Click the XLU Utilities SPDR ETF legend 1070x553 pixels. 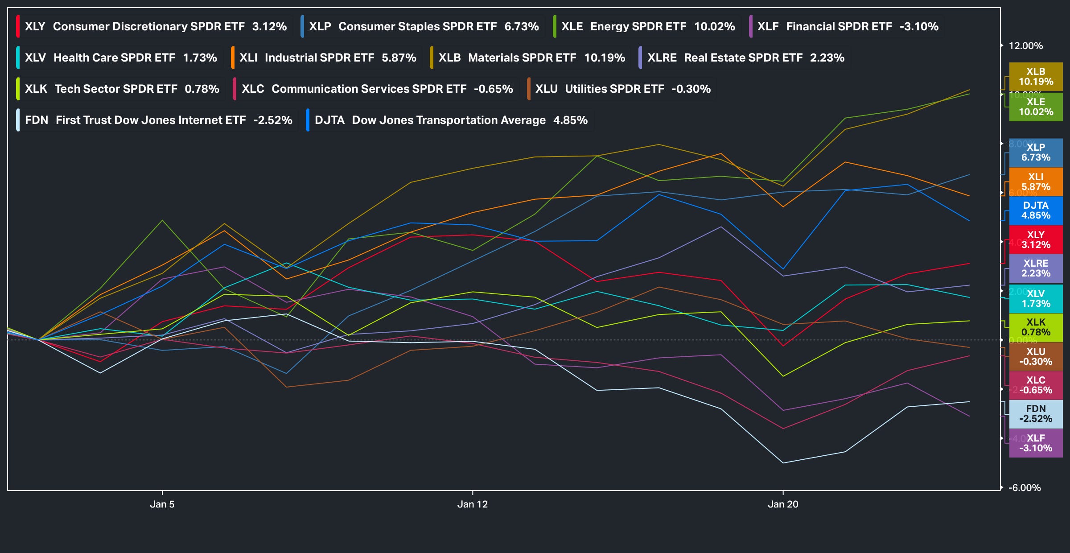point(622,89)
